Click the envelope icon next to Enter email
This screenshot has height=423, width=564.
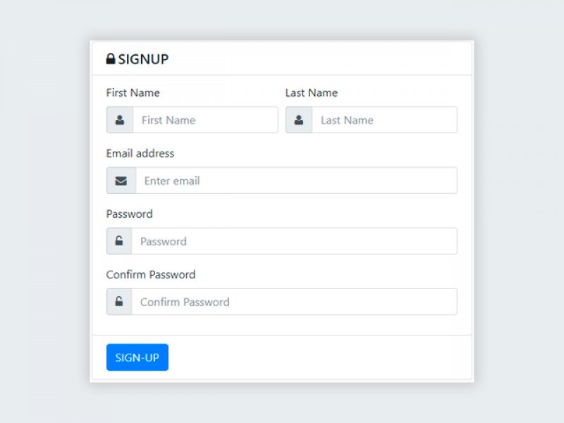120,180
